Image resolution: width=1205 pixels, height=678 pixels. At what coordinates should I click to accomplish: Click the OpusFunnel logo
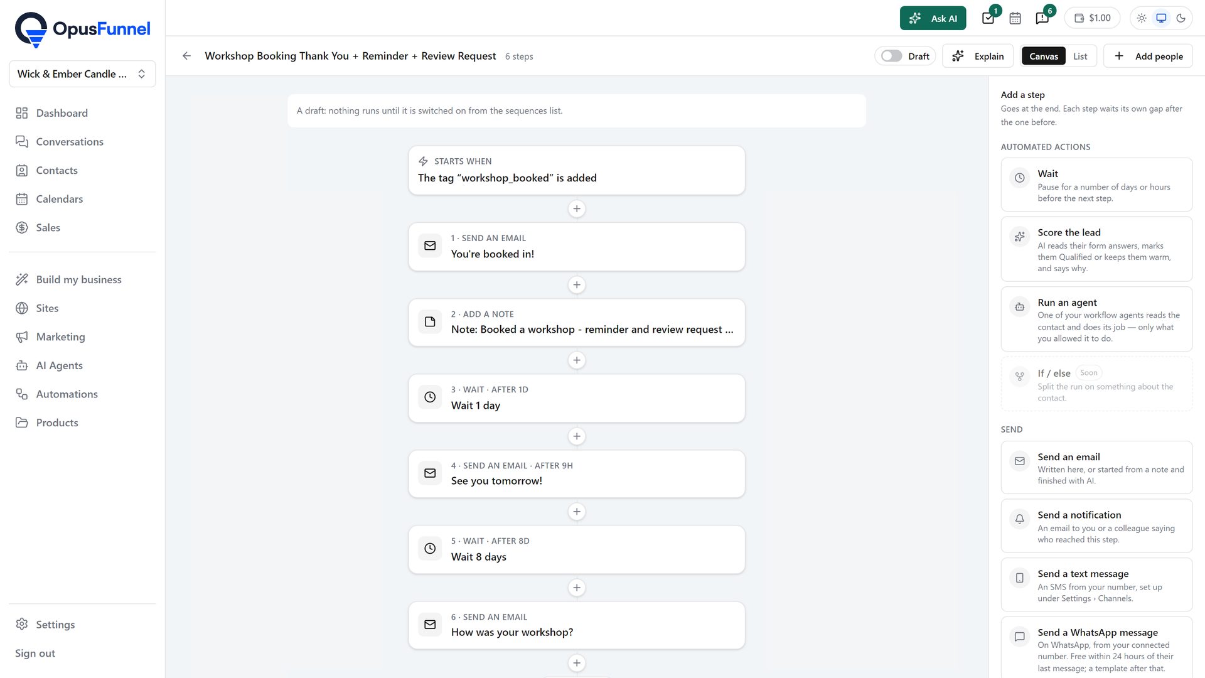83,30
